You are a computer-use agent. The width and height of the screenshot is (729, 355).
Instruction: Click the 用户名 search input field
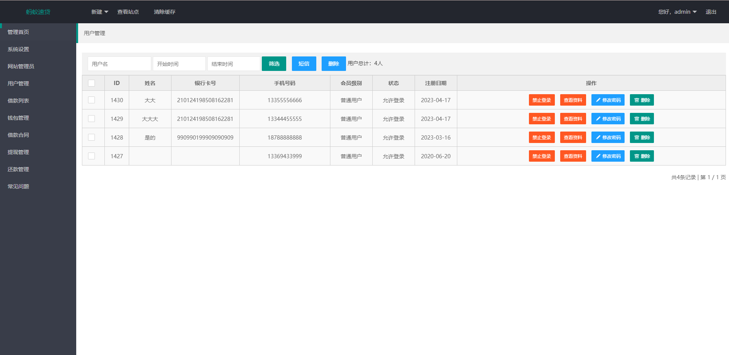pos(119,64)
